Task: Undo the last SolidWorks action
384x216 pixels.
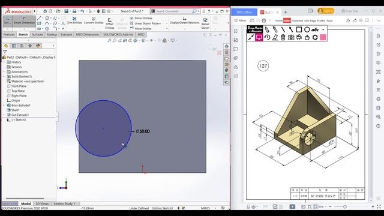Action: [82, 11]
